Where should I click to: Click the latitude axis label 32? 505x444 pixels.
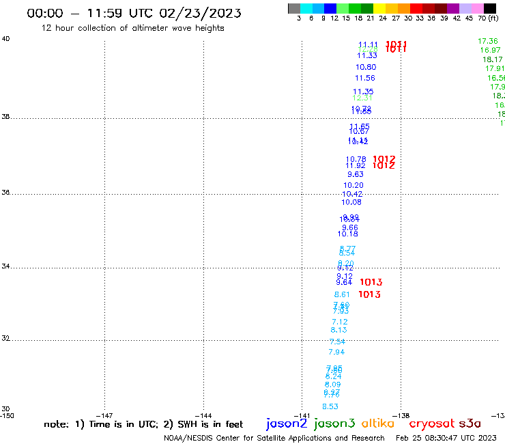[x=5, y=338]
